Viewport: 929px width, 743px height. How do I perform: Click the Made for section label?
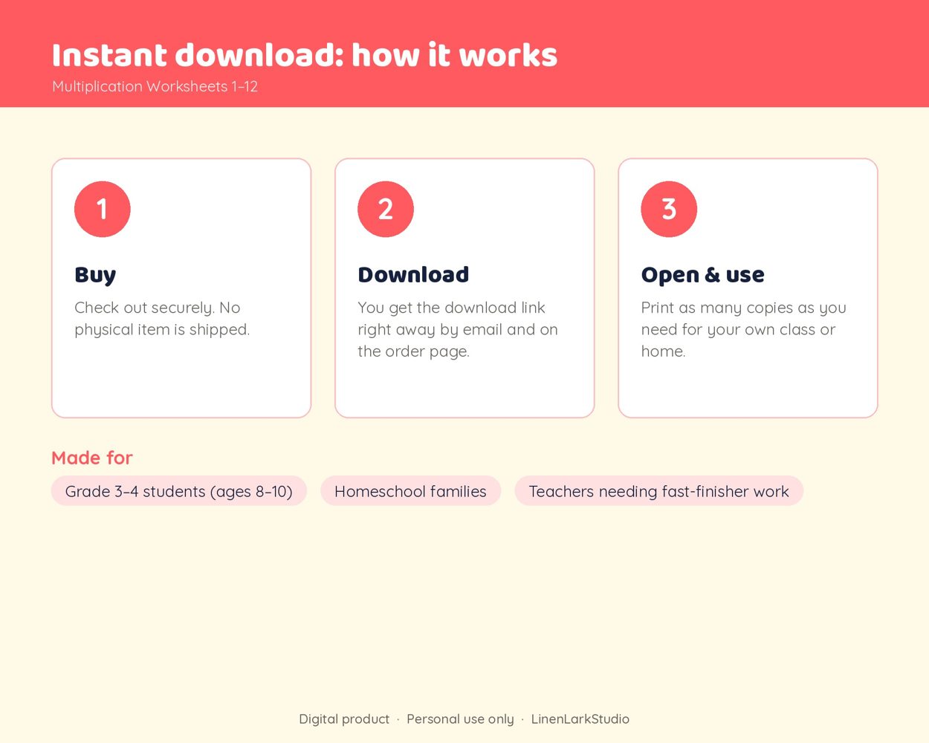[x=92, y=458]
